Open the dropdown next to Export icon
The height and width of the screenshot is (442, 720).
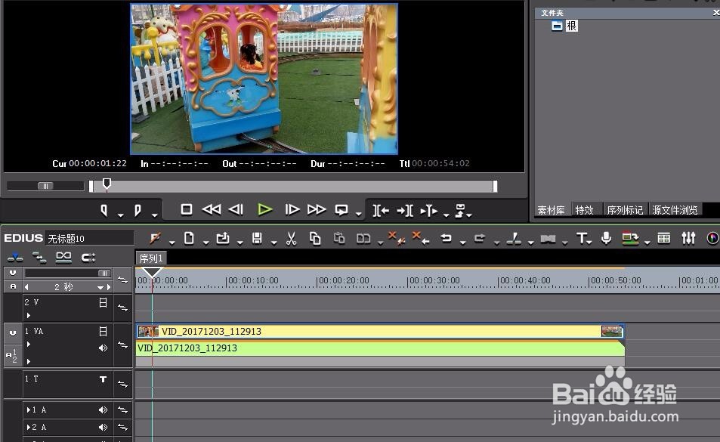647,243
